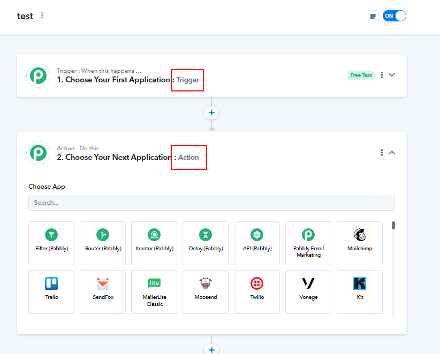Add a step between trigger and action
This screenshot has height=354, width=440.
[x=211, y=113]
